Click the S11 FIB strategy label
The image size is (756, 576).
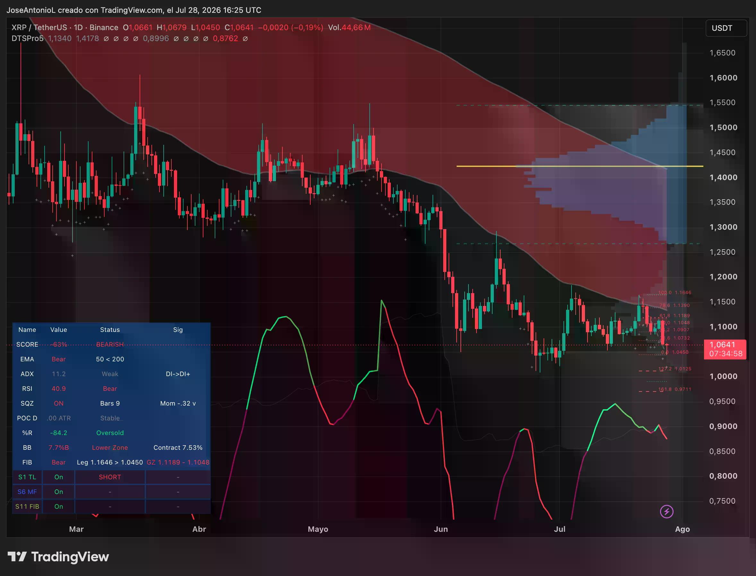(x=27, y=506)
